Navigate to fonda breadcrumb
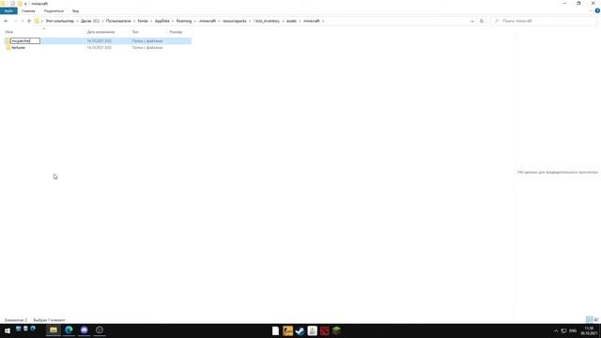 pos(143,21)
